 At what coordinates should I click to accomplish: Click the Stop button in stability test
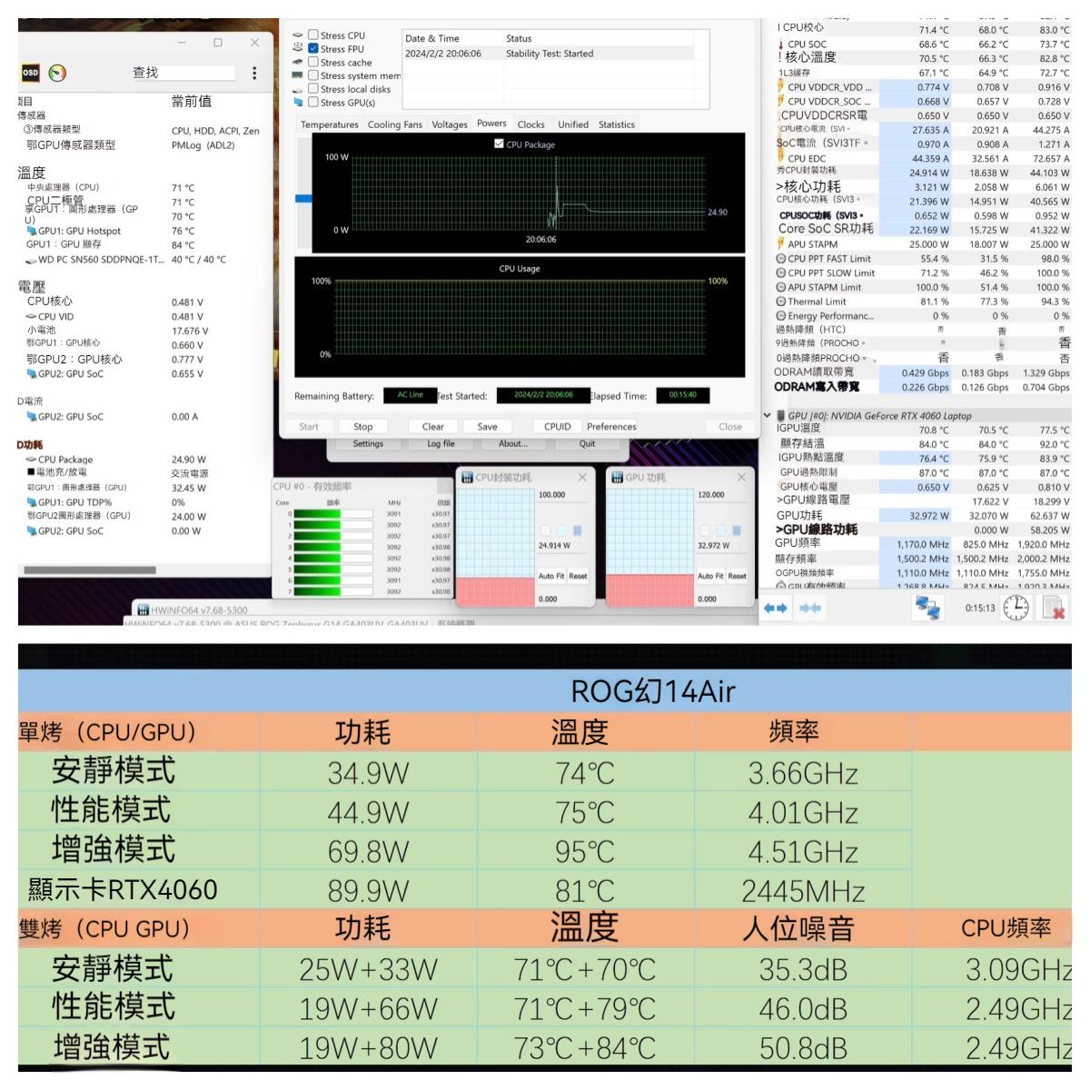coord(363,426)
